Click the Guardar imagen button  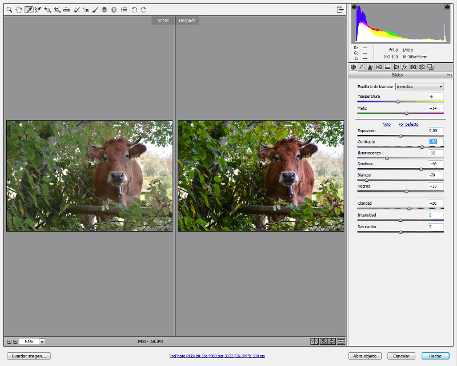(29, 356)
